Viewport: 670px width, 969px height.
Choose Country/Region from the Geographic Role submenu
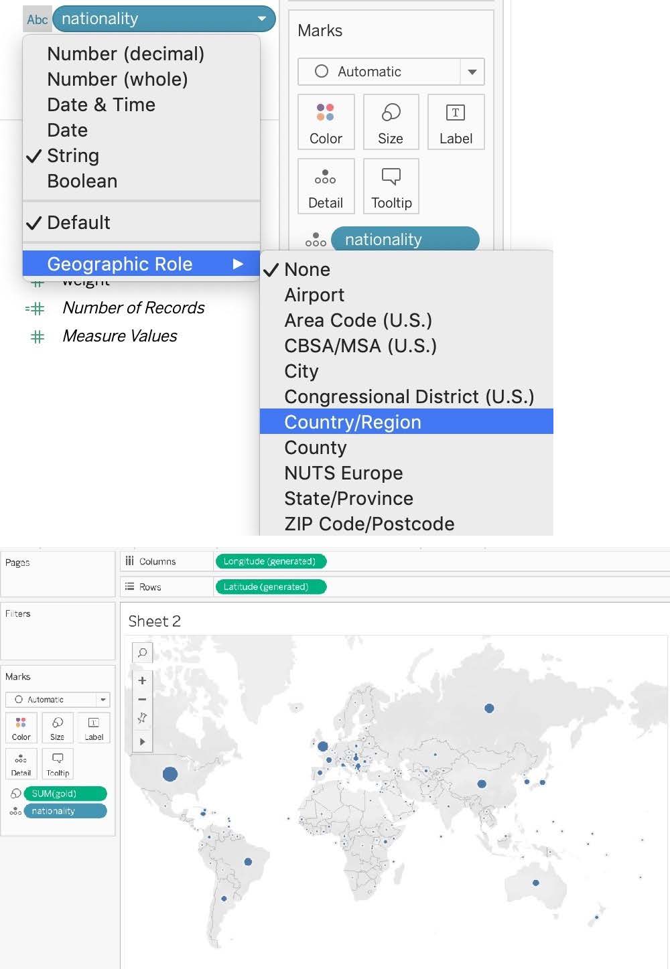pyautogui.click(x=352, y=422)
